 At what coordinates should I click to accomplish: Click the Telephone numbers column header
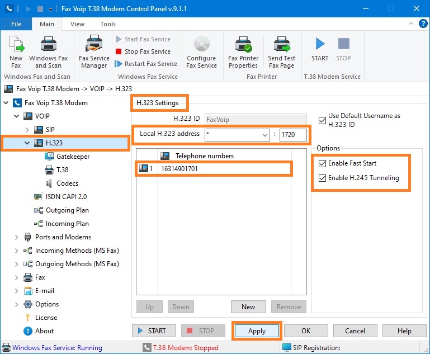(x=205, y=156)
